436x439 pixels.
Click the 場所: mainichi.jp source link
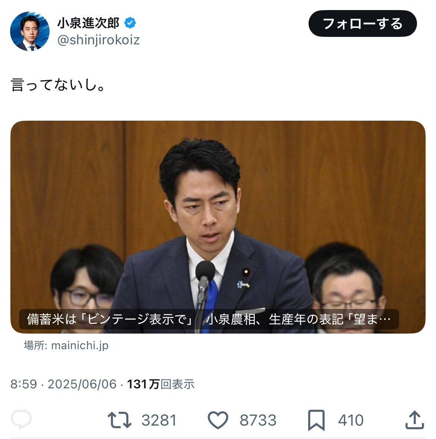(x=66, y=345)
